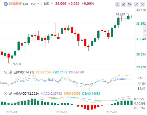Expand RSI panel with plus box icon
147x115 pixels.
click(x=15, y=72)
